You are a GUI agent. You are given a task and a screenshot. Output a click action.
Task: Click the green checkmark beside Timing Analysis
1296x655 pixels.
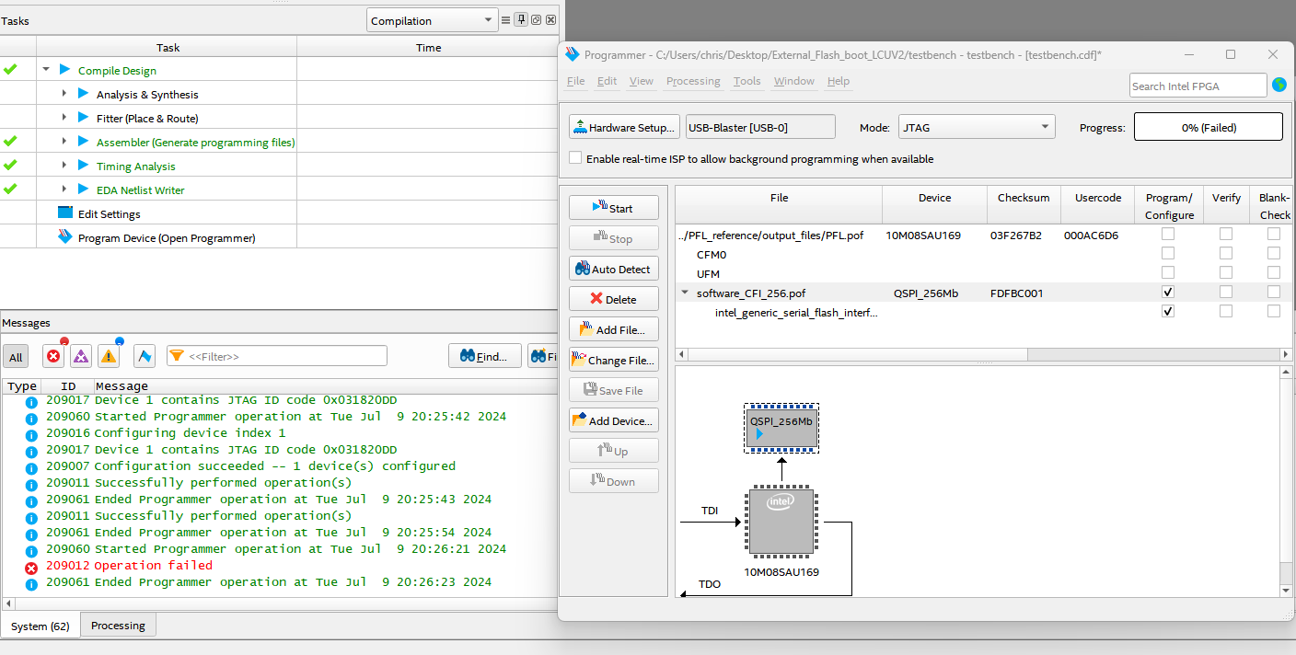pos(10,166)
